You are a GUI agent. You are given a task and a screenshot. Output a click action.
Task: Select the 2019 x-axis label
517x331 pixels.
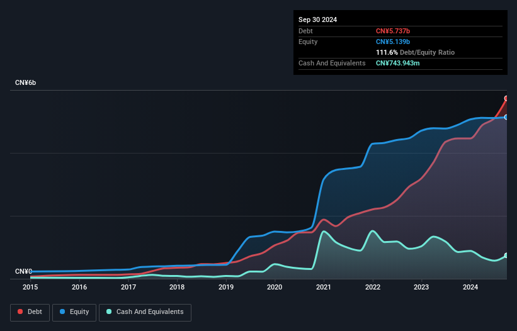pos(226,287)
